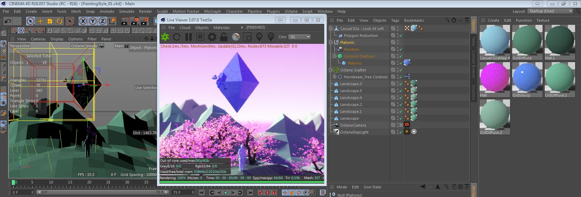The width and height of the screenshot is (581, 197).
Task: Toggle enable checkmark for Polygon Reduction
Action: (401, 36)
